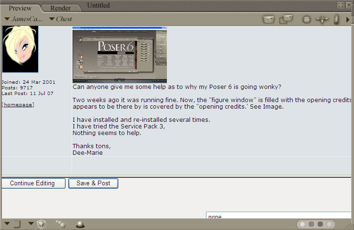This screenshot has height=230, width=354.
Task: Click the 'Thanks tons,' text line
Action: pyautogui.click(x=91, y=146)
